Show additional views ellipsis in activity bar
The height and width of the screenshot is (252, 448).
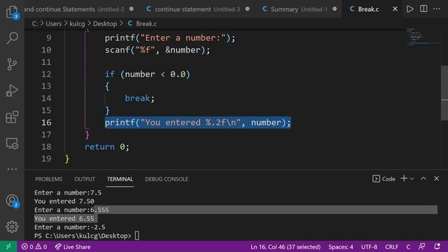[12, 169]
